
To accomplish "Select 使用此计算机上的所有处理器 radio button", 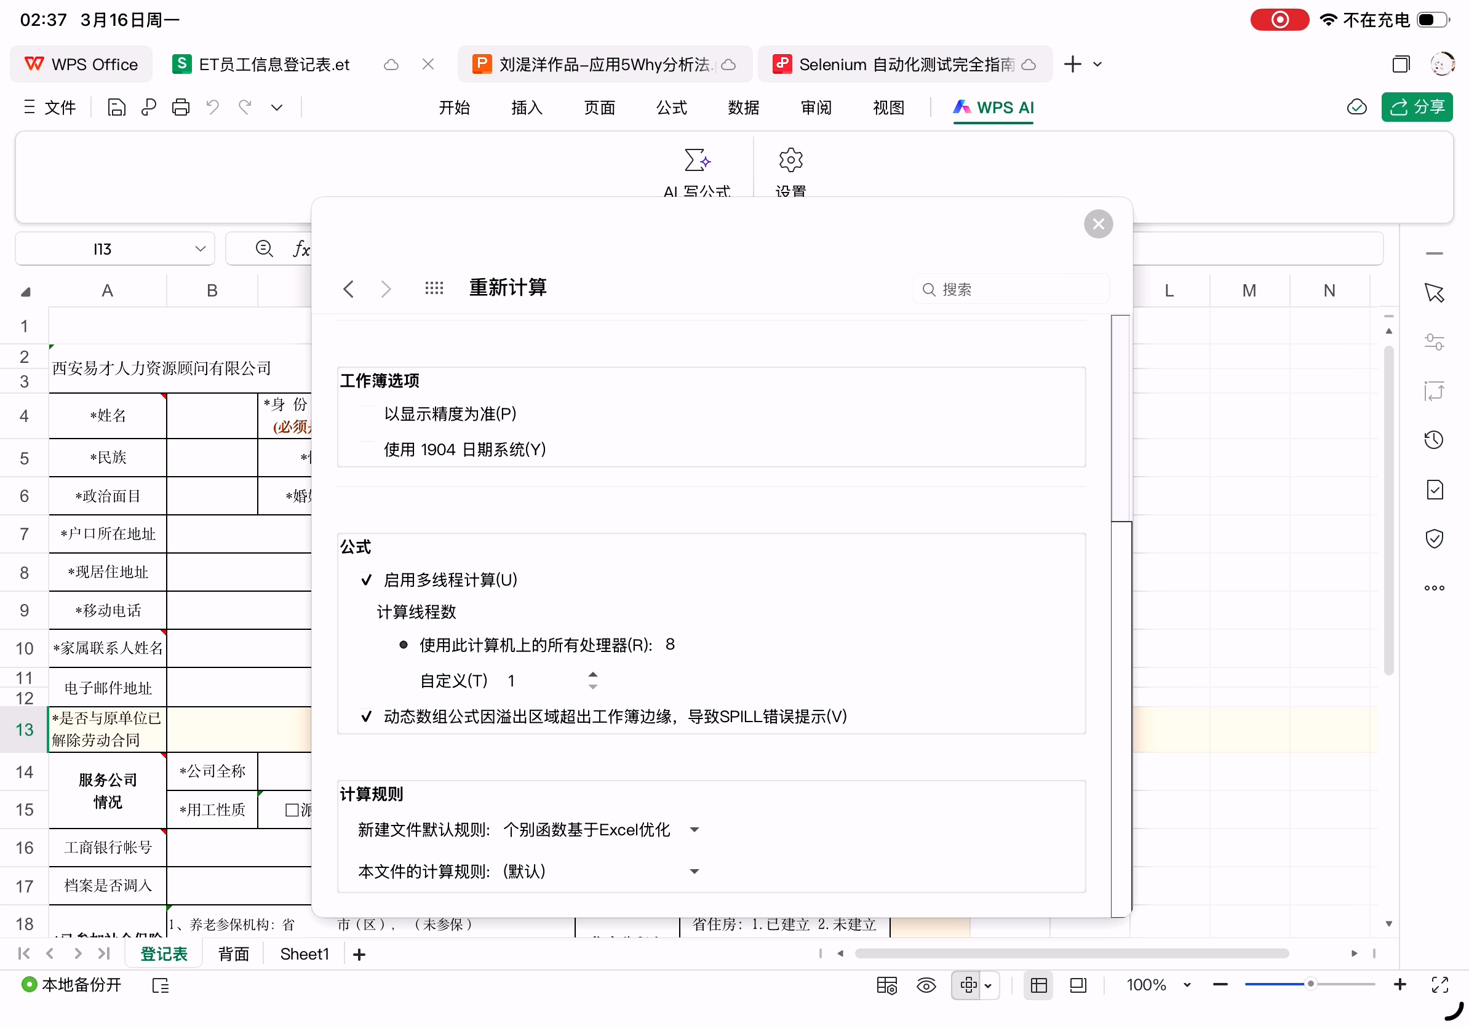I will tap(403, 645).
